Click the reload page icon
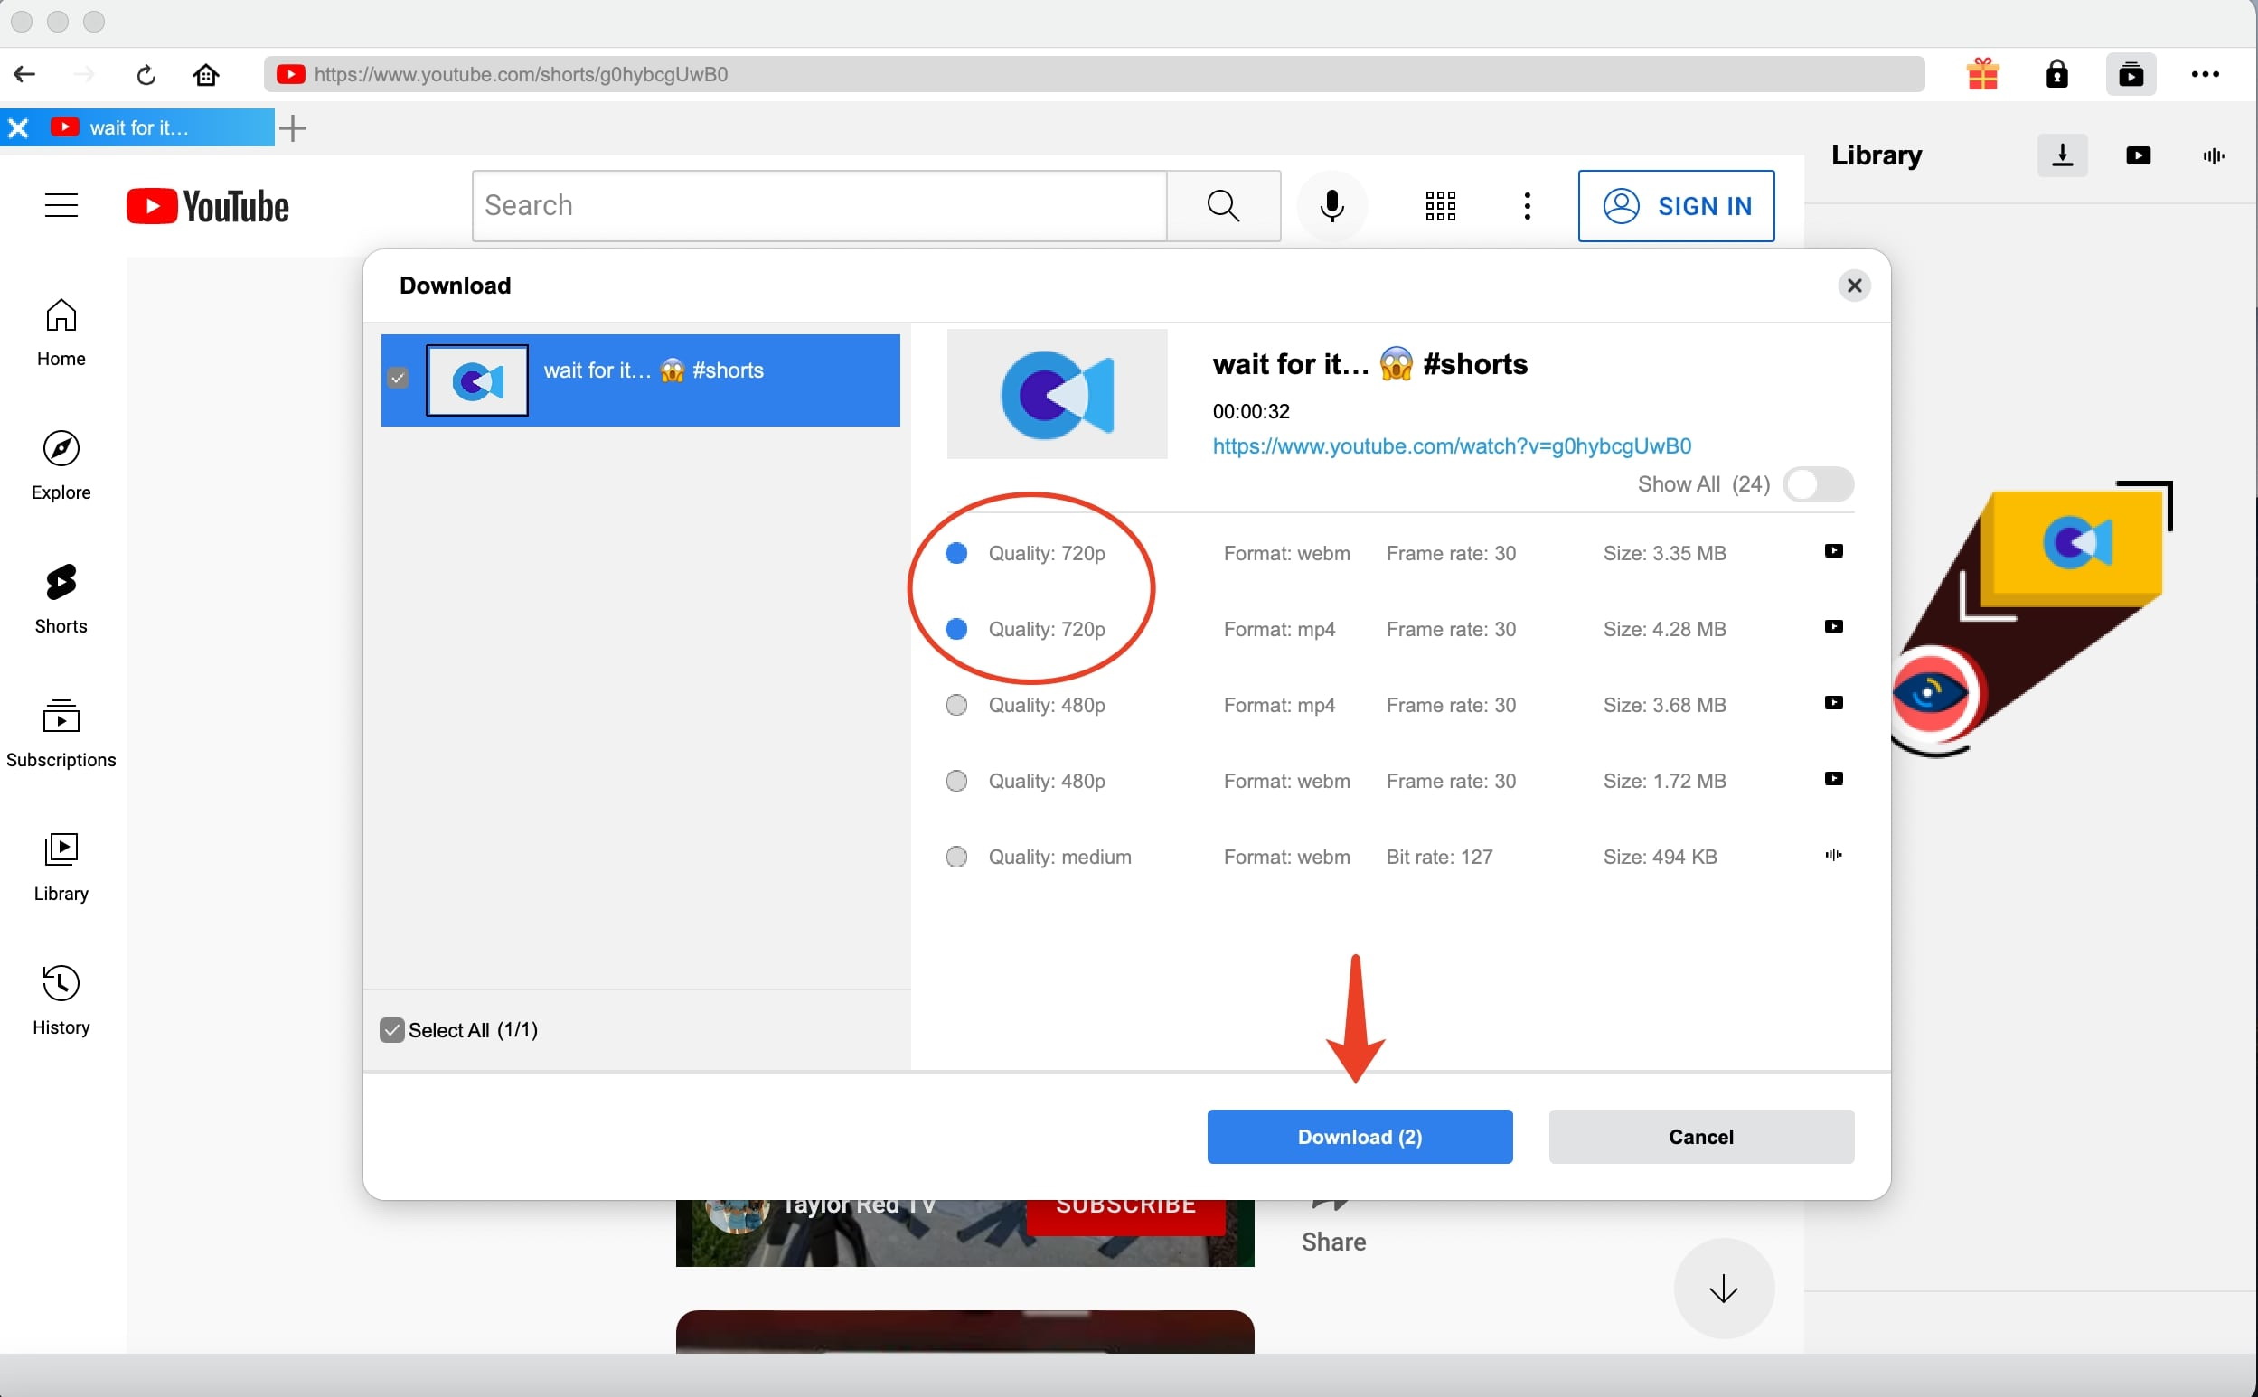The image size is (2258, 1397). [146, 74]
